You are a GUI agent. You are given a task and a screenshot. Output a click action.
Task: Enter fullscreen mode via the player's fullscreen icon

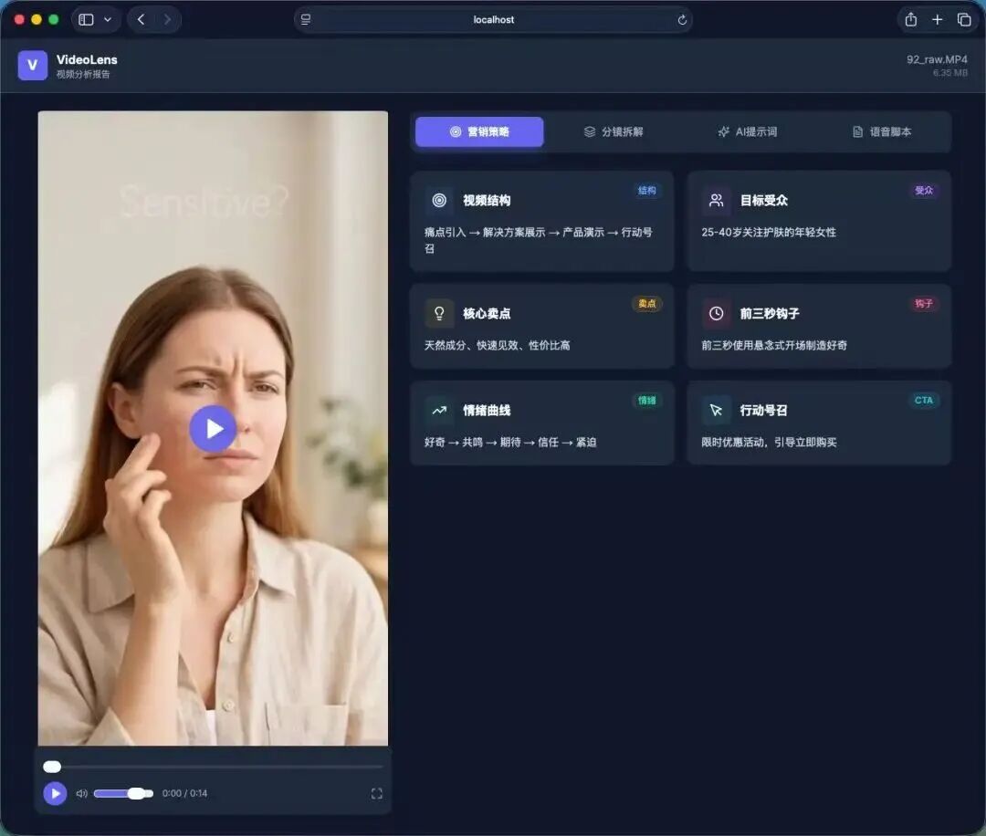point(376,794)
